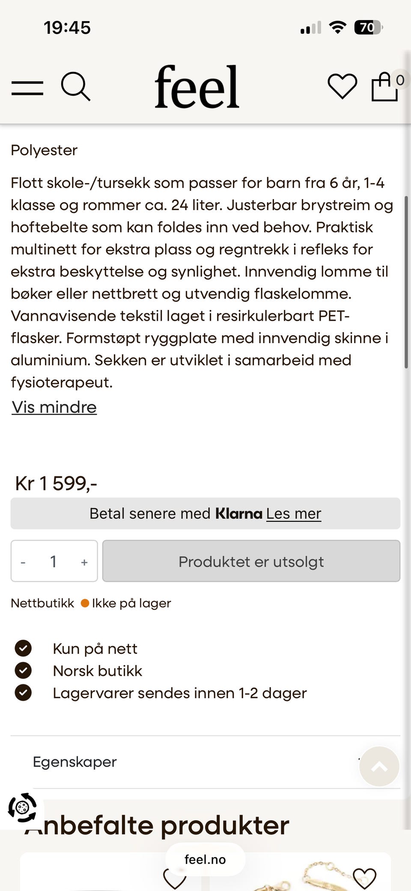411x891 pixels.
Task: Tap the quantity field showing 1
Action: 54,561
